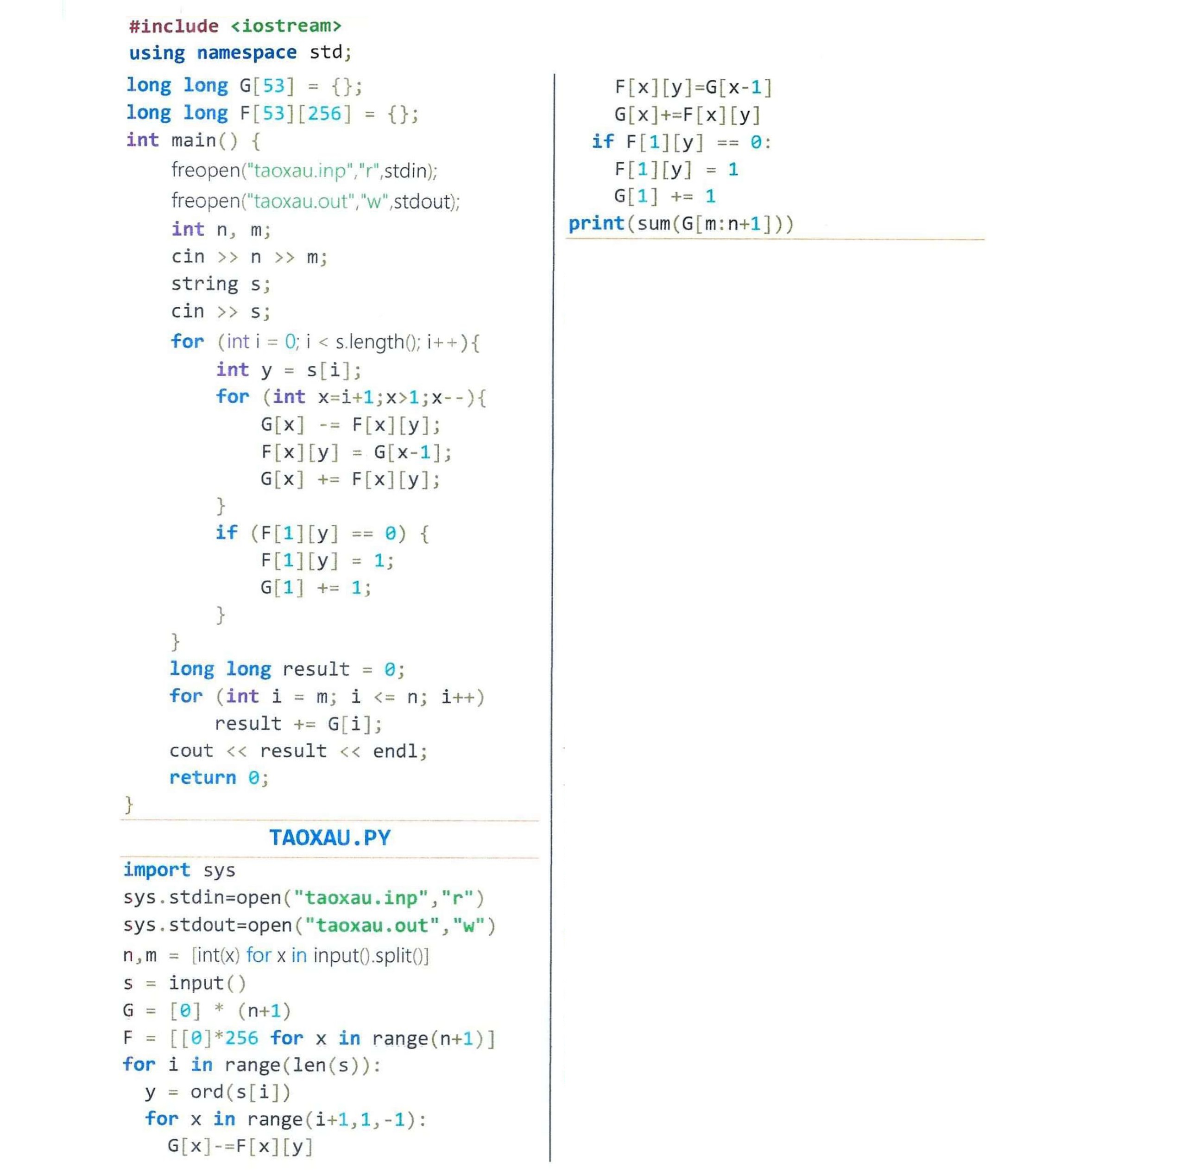Viewport: 1181px width, 1174px height.
Task: Select the 'for i in range(len(s)):' line
Action: [x=252, y=1065]
